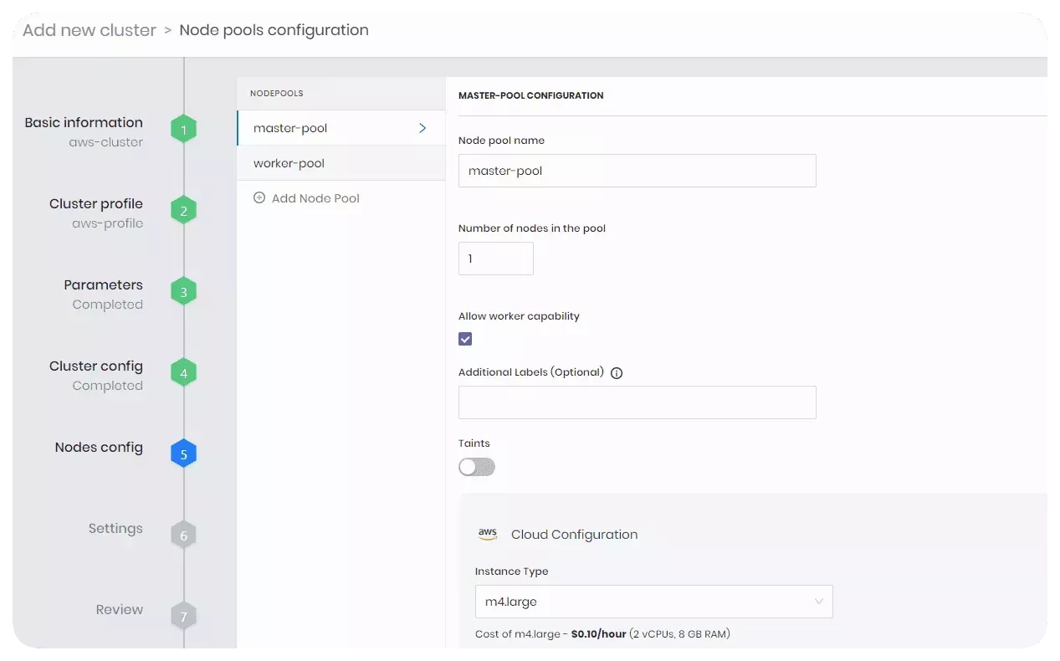Click the aws-profile subtitle text
1060x661 pixels.
click(107, 223)
